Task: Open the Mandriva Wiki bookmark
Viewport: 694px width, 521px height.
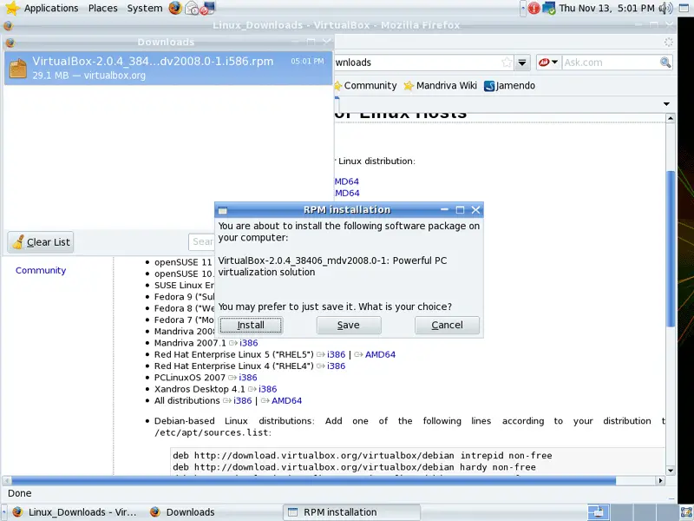Action: coord(441,85)
